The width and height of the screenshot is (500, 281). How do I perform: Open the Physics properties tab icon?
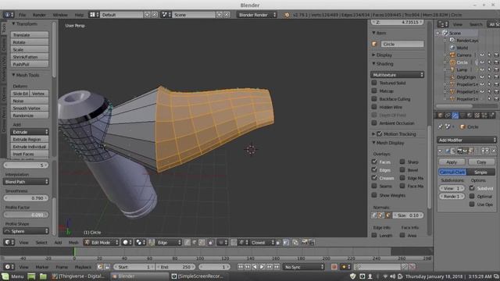pos(491,115)
